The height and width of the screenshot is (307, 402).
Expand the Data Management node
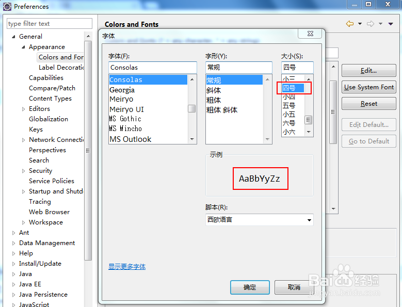[x=13, y=243]
